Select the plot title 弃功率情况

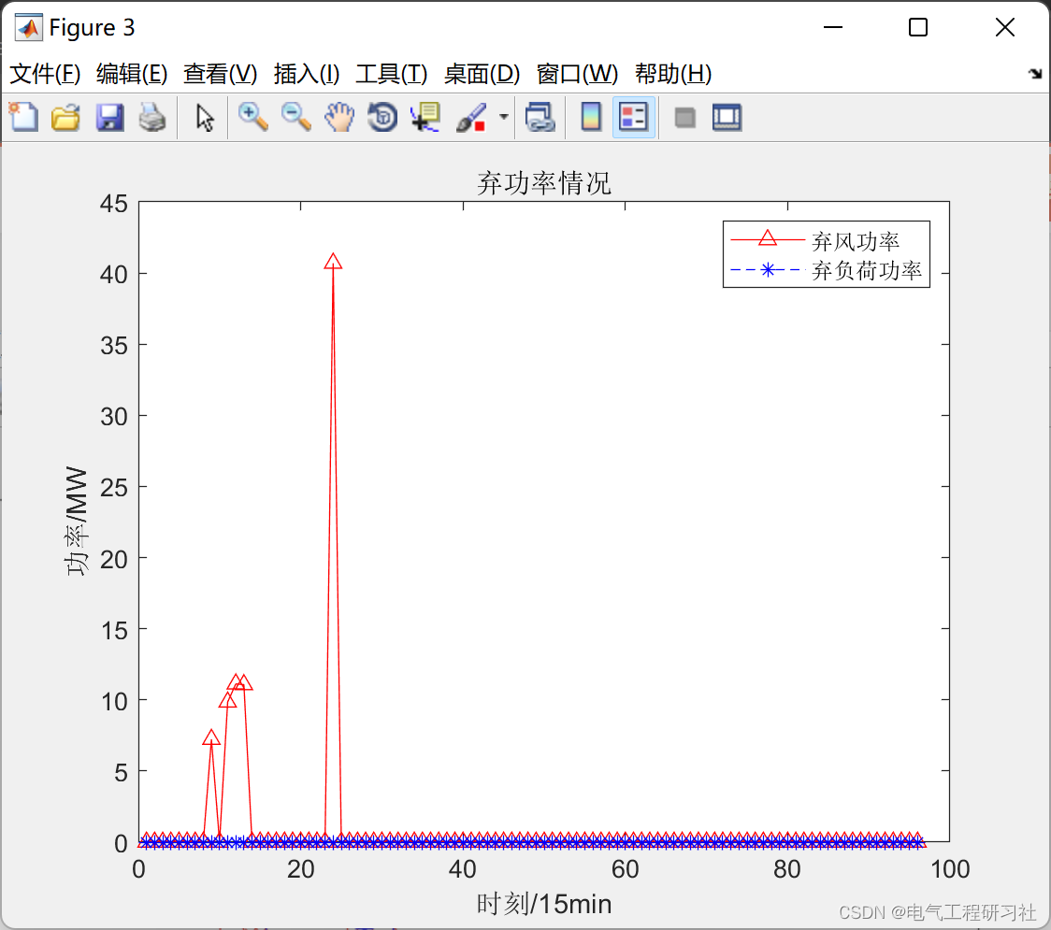tap(543, 183)
